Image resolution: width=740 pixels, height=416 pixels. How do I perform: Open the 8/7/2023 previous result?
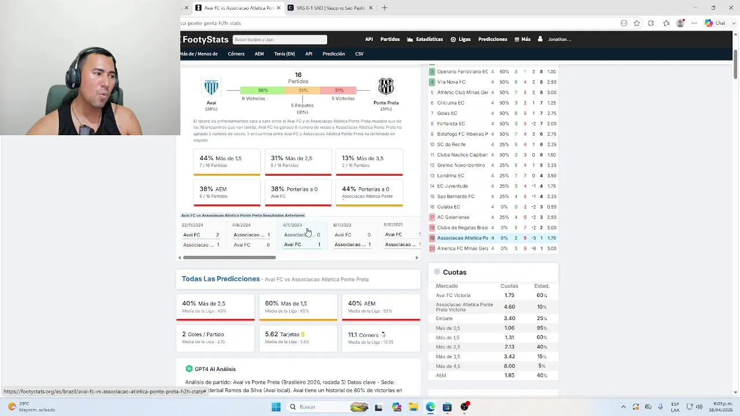pos(352,235)
